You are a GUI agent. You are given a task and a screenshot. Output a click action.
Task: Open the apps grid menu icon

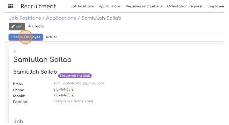(11, 6)
